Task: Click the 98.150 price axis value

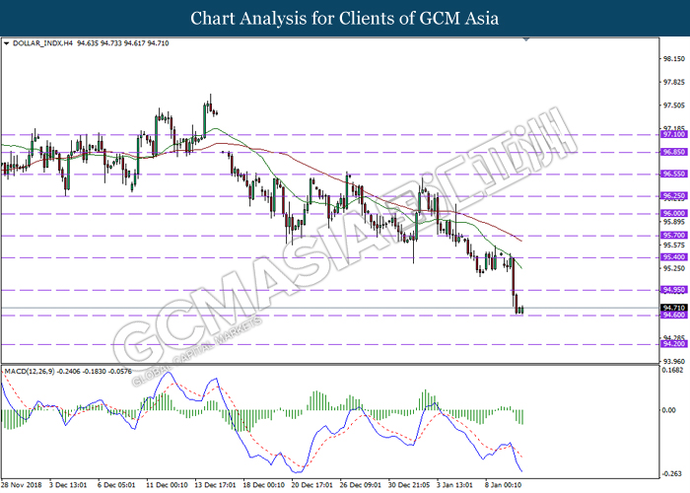Action: [x=673, y=59]
